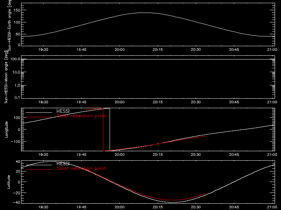This screenshot has height=210, width=281.
Task: Pick 20:30 label under Moon angle plot
Action: pos(196,102)
